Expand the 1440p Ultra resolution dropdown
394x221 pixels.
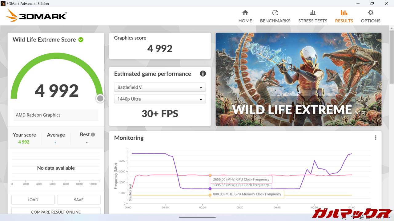tap(160, 99)
